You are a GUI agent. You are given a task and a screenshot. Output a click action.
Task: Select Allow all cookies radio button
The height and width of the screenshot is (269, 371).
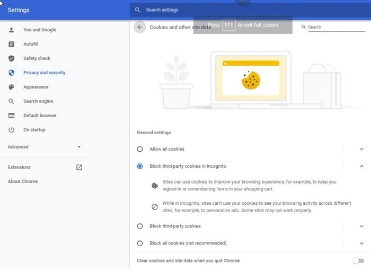tap(140, 149)
